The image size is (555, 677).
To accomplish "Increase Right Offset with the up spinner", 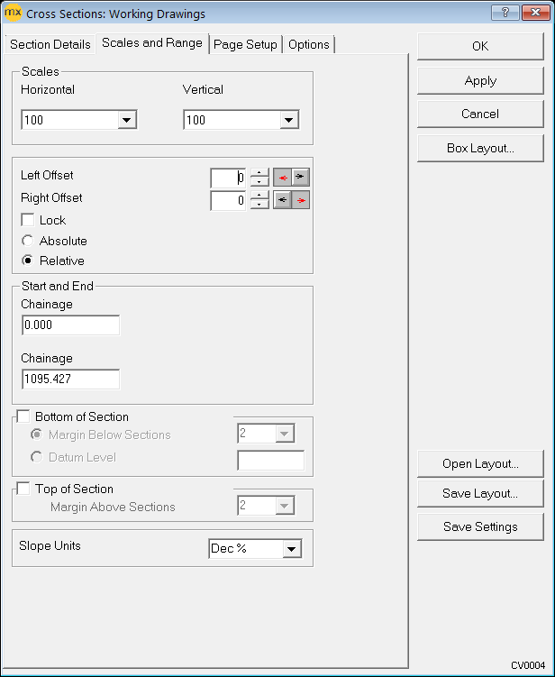I will (259, 196).
